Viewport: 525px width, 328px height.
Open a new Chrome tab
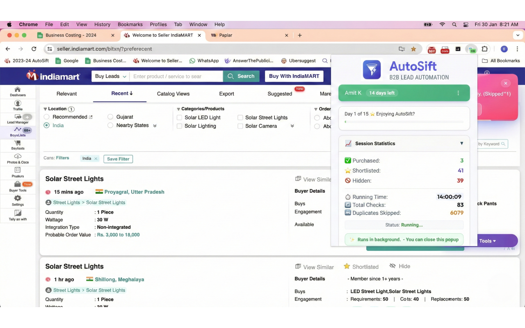300,35
